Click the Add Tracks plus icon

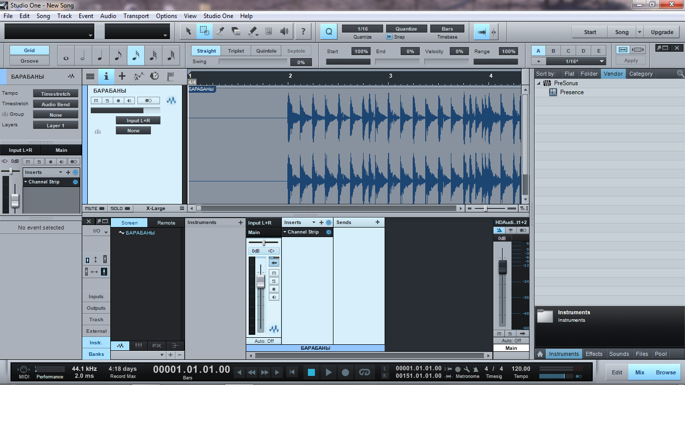(x=122, y=76)
